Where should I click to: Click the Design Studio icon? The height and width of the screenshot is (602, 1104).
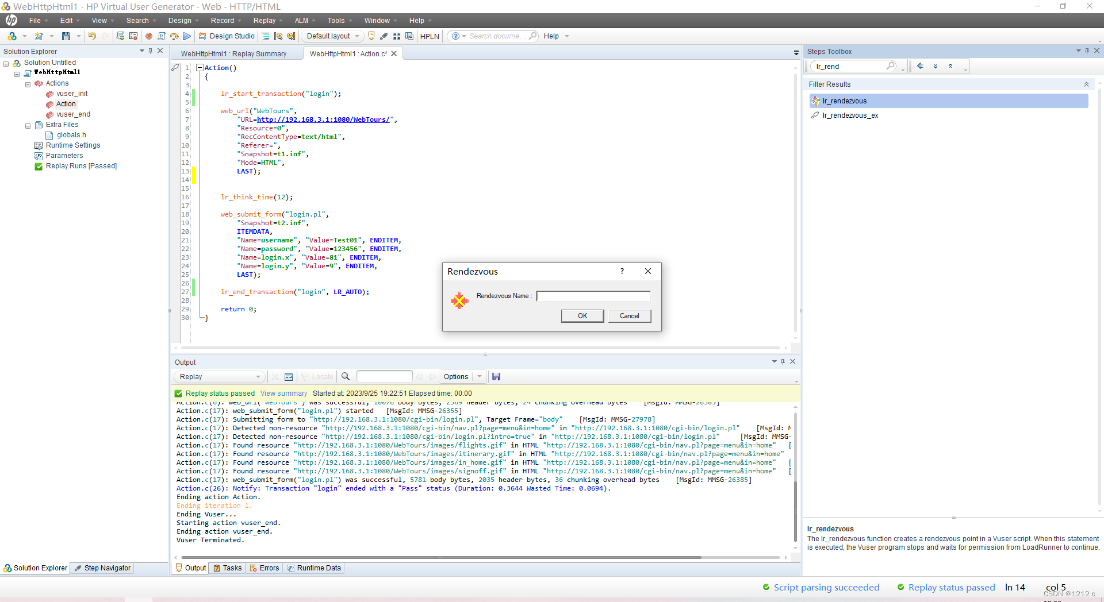[x=202, y=36]
